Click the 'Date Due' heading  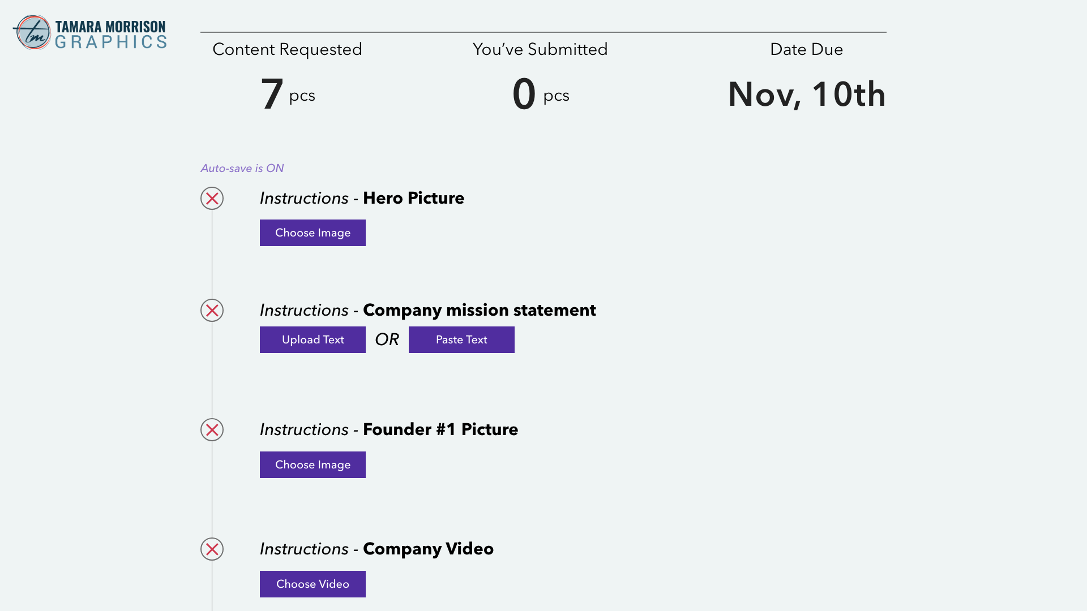click(806, 50)
